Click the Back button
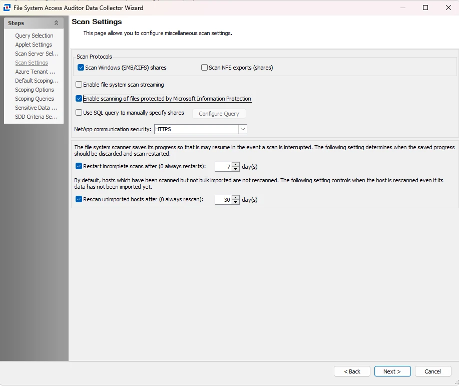459x386 pixels. point(352,371)
